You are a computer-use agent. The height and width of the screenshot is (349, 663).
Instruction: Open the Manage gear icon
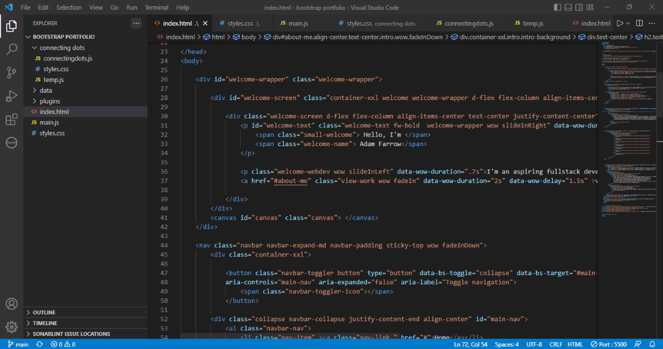coord(11,327)
